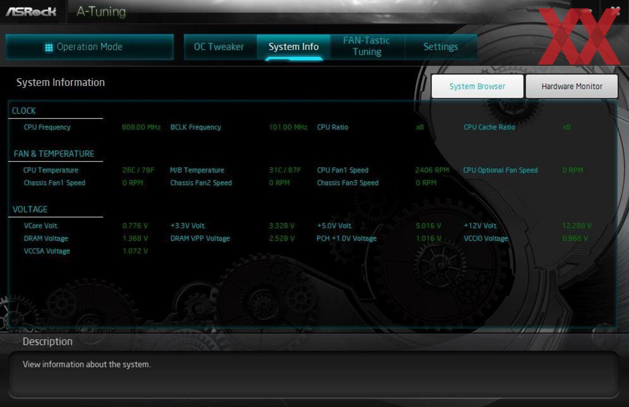This screenshot has height=407, width=629.
Task: Select the CPU Temperature reading 26C / 78F
Action: (138, 170)
